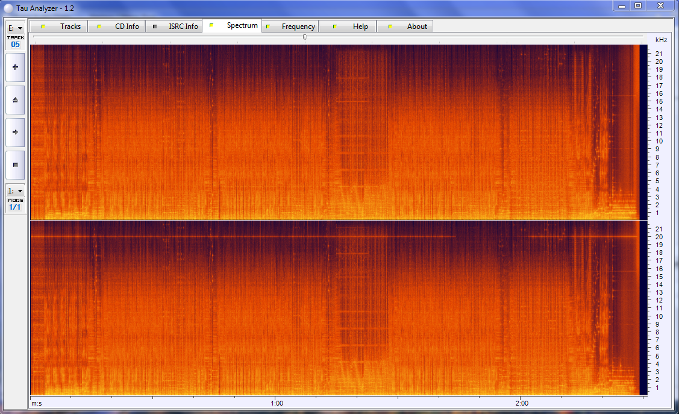Switch to the Frequency tab

(298, 26)
